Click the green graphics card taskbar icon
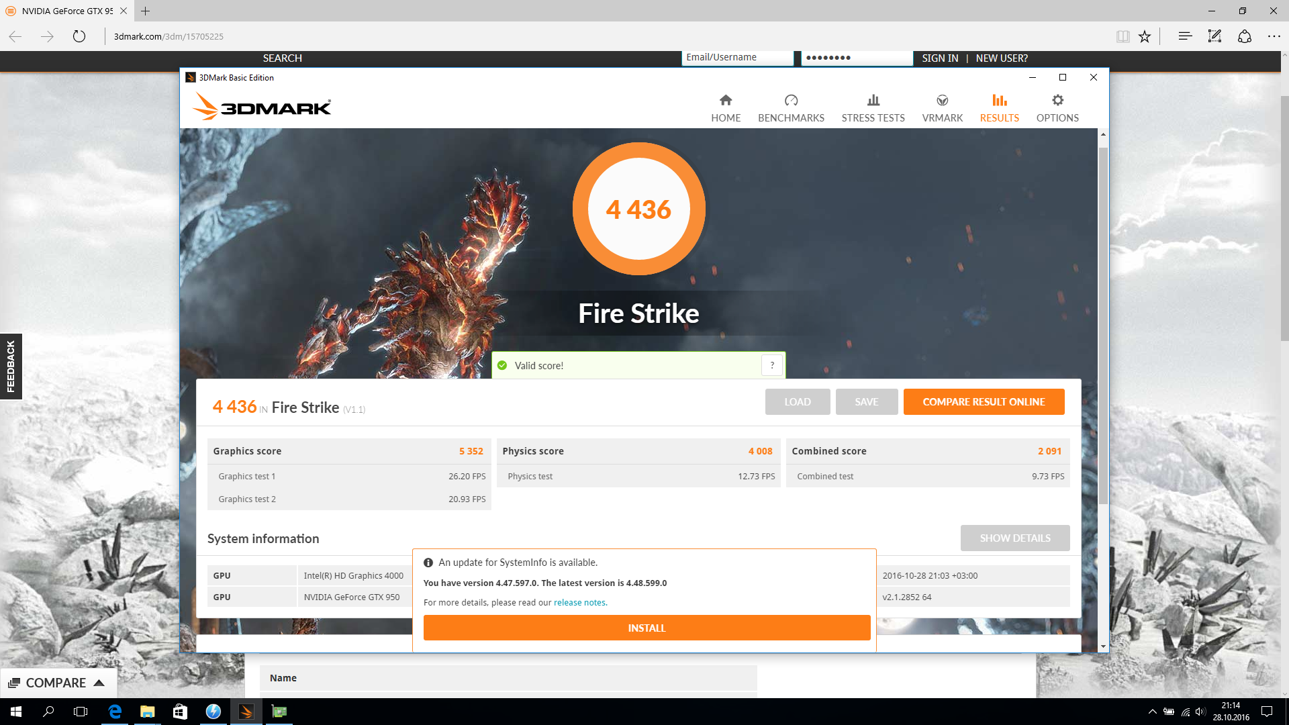 279,712
